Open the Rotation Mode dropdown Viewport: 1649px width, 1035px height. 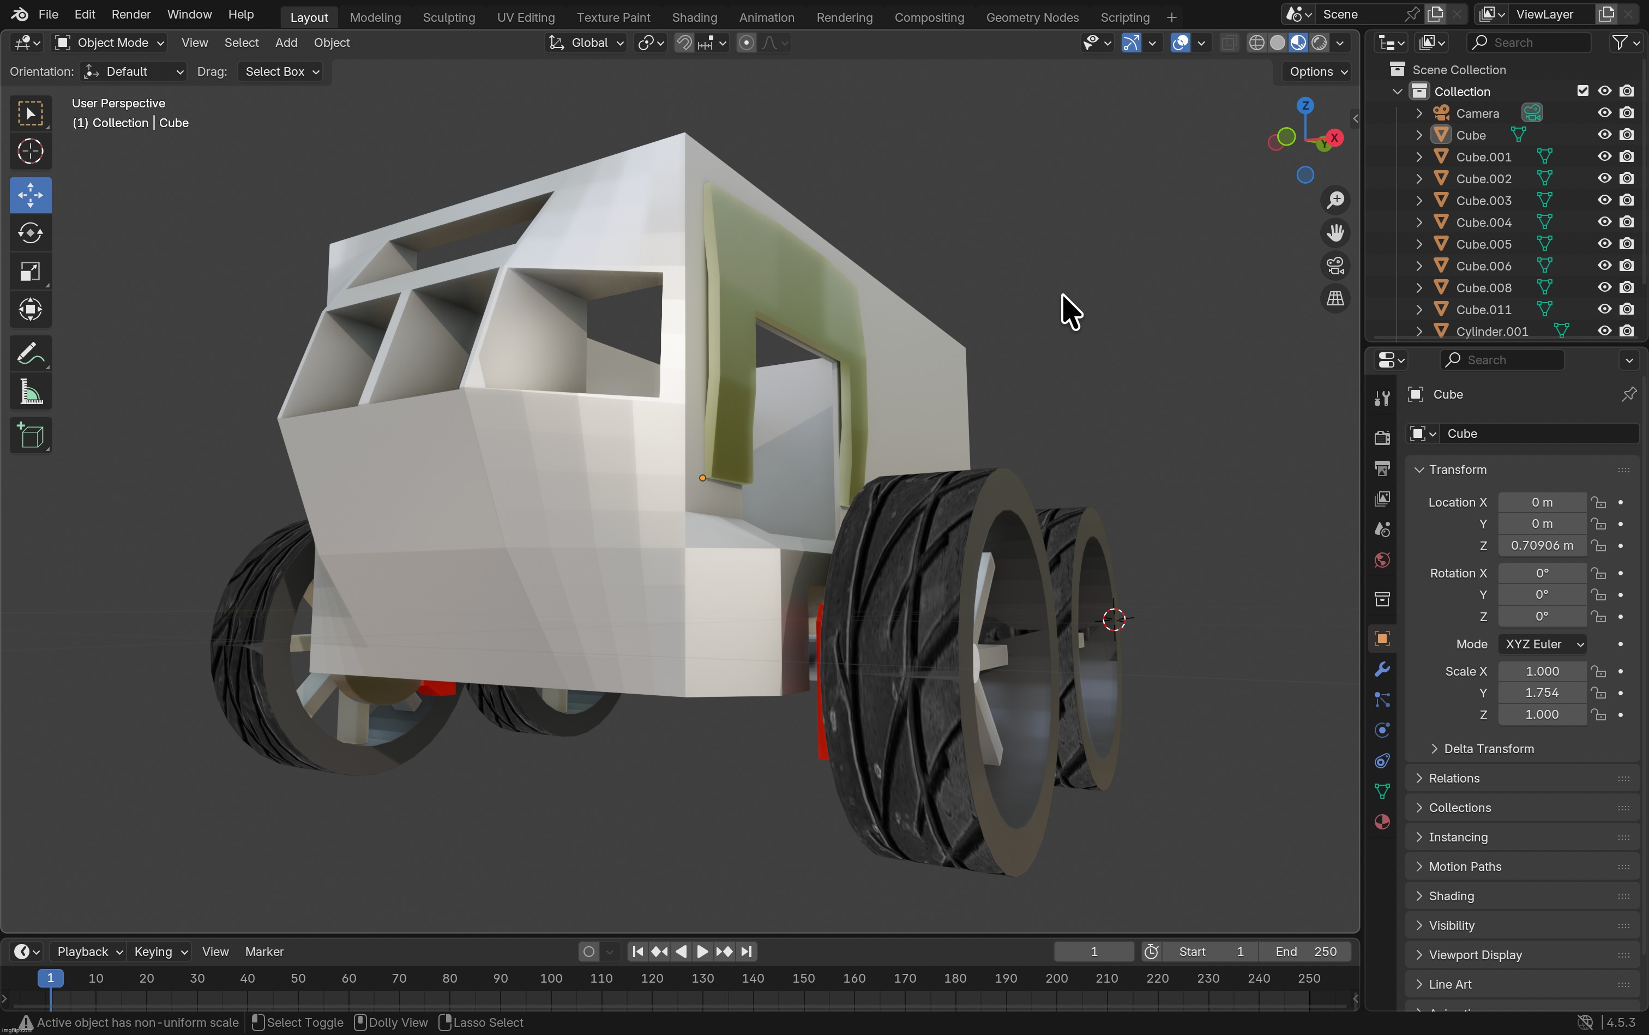click(x=1542, y=643)
